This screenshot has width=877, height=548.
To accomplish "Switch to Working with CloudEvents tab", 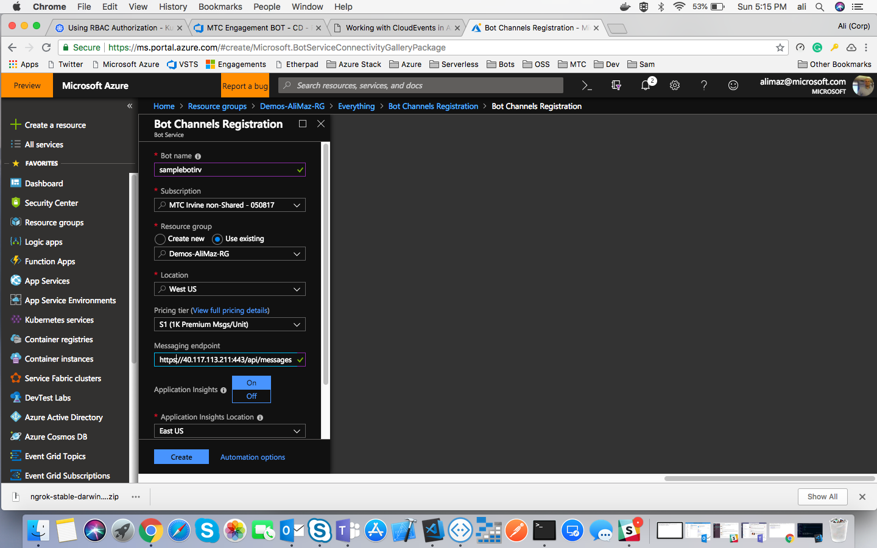I will click(x=396, y=28).
